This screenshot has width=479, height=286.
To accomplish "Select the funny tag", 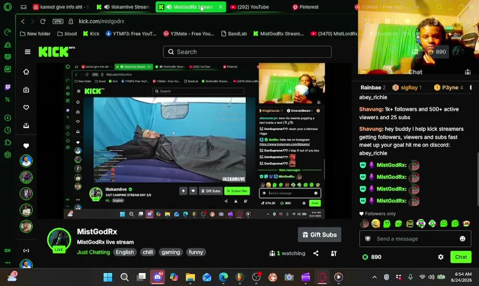I will pyautogui.click(x=196, y=252).
